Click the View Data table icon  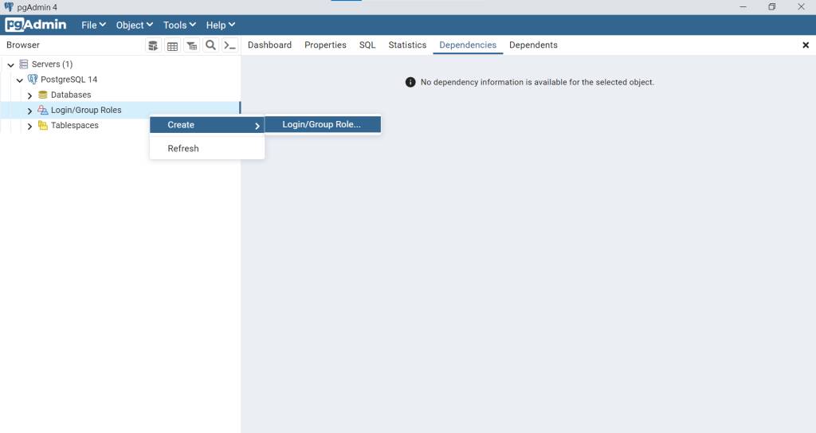[172, 45]
